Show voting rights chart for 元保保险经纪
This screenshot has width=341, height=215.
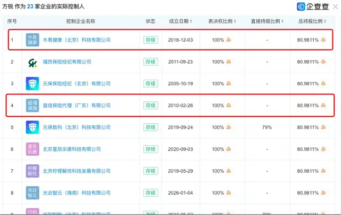[229, 84]
